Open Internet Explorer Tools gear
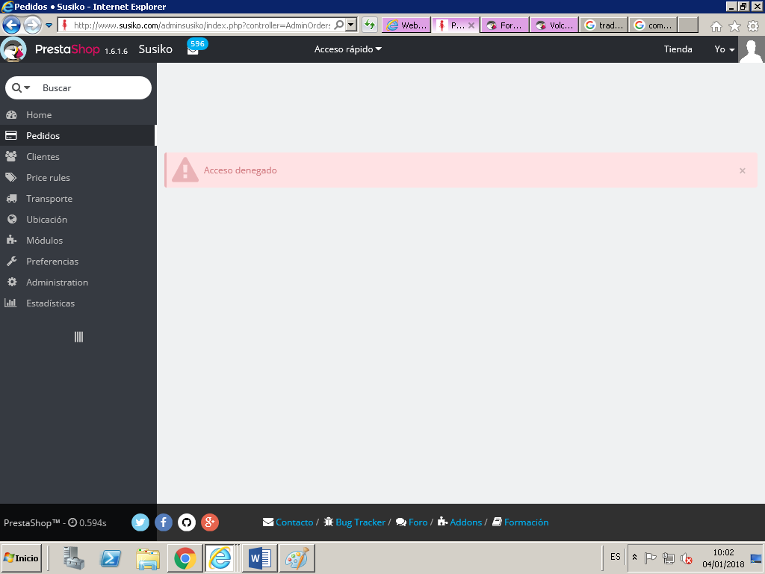This screenshot has height=574, width=765. click(753, 26)
